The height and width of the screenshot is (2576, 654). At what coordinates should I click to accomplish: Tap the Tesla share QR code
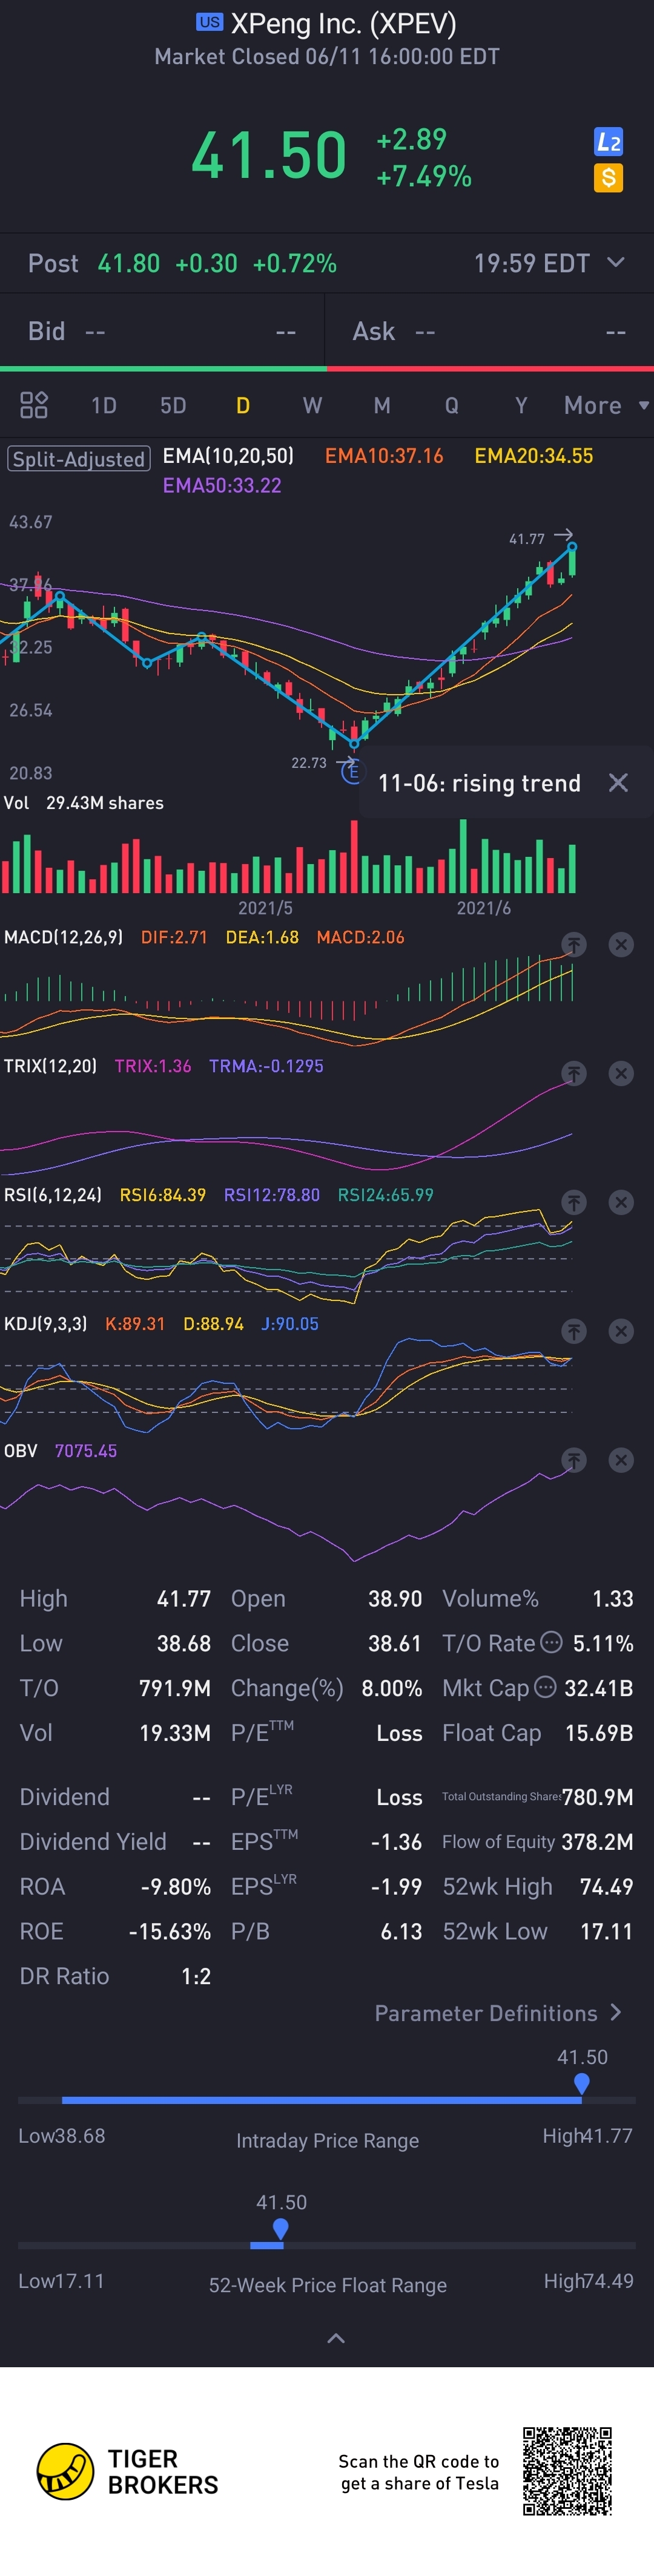click(567, 2470)
